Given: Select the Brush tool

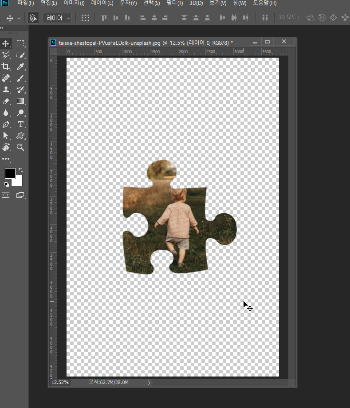Looking at the screenshot, I should point(20,78).
